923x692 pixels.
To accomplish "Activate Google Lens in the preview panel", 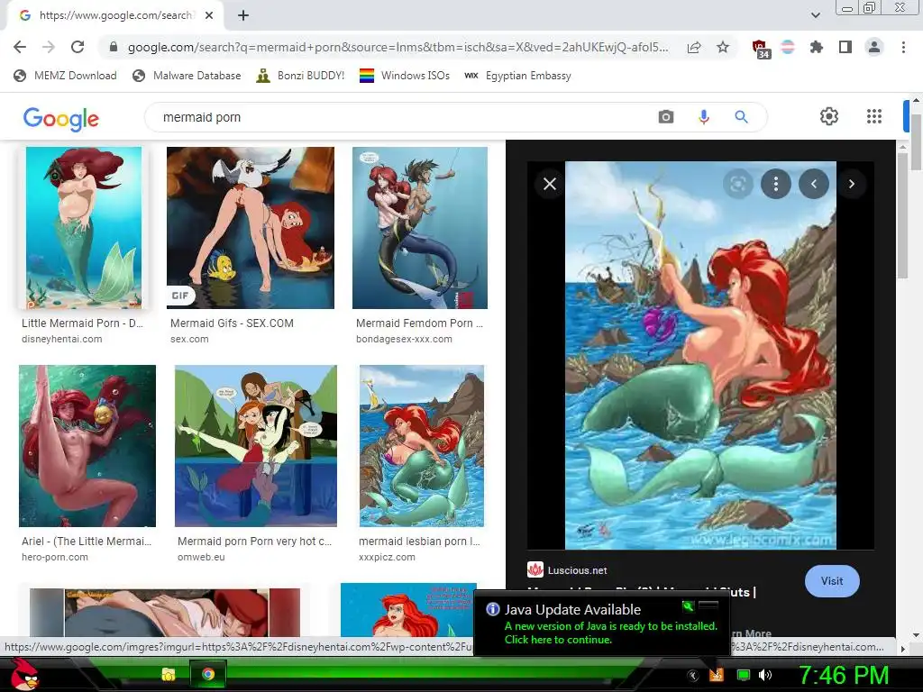I will coord(737,184).
